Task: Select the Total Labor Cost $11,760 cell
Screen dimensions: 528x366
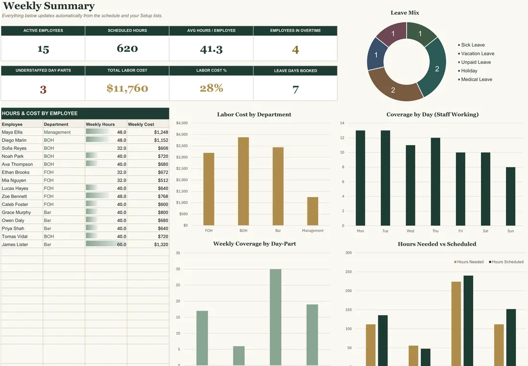Action: tap(127, 88)
